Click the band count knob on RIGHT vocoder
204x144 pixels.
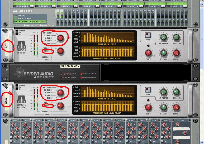click(x=60, y=93)
